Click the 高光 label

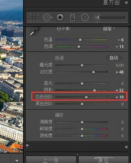48,83
